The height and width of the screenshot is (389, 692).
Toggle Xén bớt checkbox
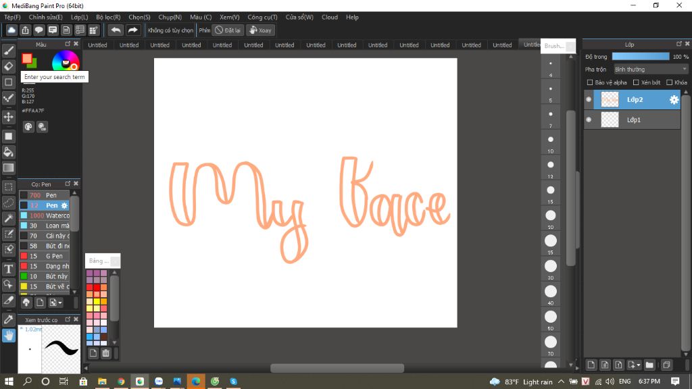pos(636,82)
